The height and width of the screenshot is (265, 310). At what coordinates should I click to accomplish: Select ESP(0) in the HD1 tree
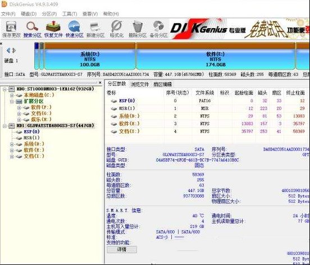31,132
